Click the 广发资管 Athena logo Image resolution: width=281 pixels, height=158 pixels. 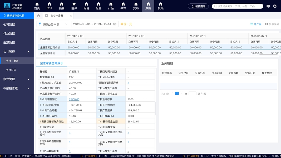(13, 6)
